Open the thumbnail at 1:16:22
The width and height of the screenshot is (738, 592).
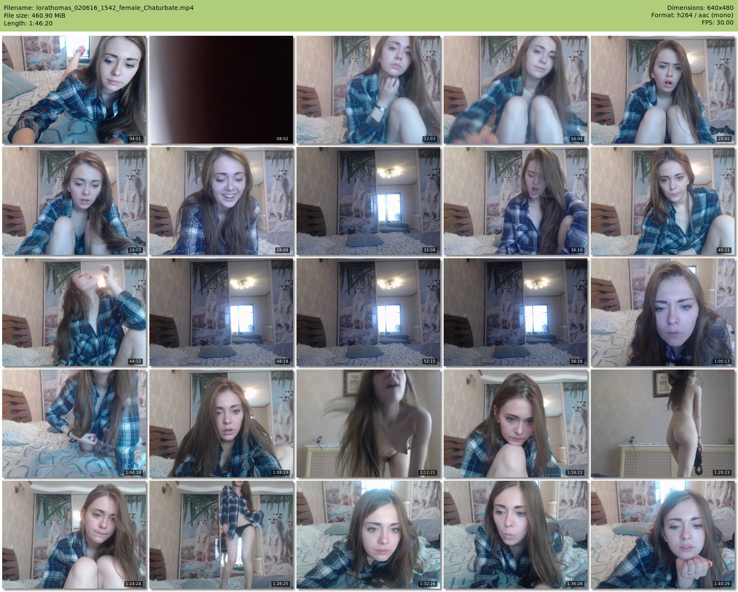[x=515, y=423]
